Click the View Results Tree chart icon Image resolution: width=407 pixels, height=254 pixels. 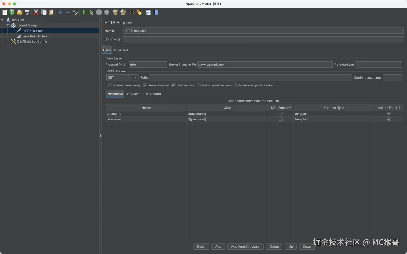[19, 36]
